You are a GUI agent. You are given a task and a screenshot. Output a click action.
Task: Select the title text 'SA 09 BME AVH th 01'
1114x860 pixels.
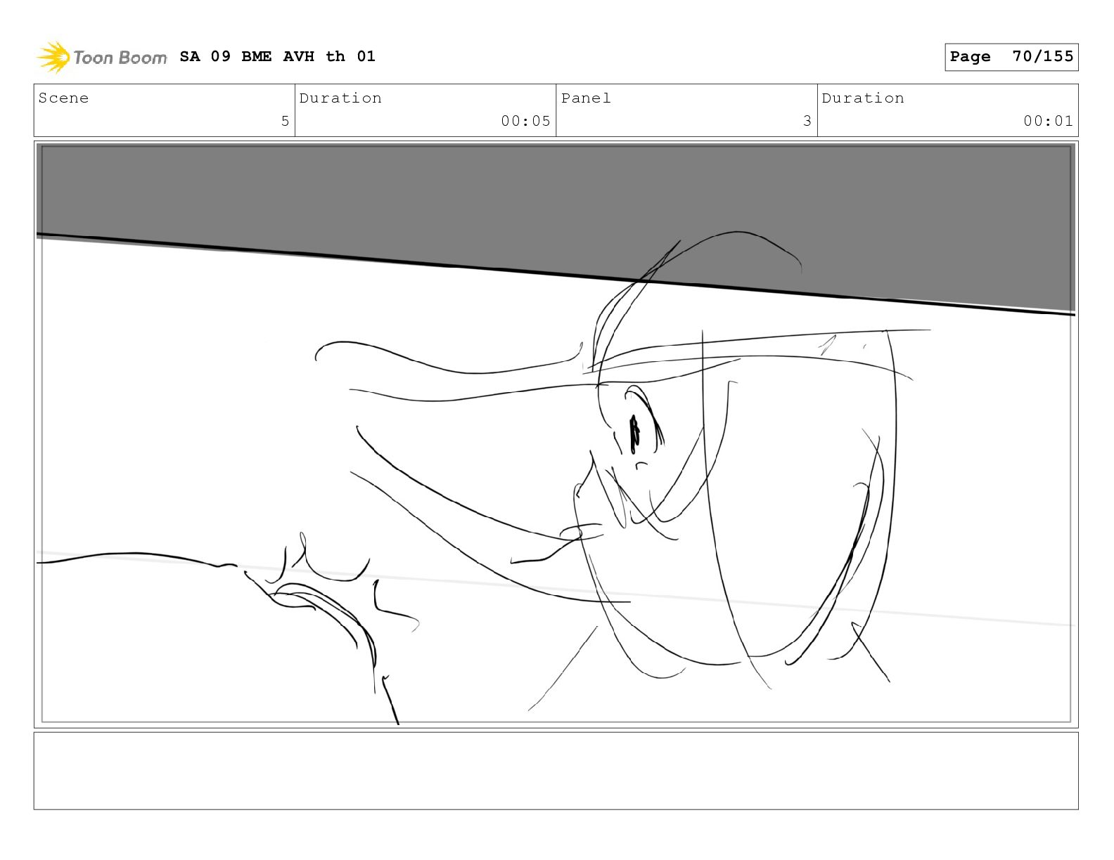point(278,56)
